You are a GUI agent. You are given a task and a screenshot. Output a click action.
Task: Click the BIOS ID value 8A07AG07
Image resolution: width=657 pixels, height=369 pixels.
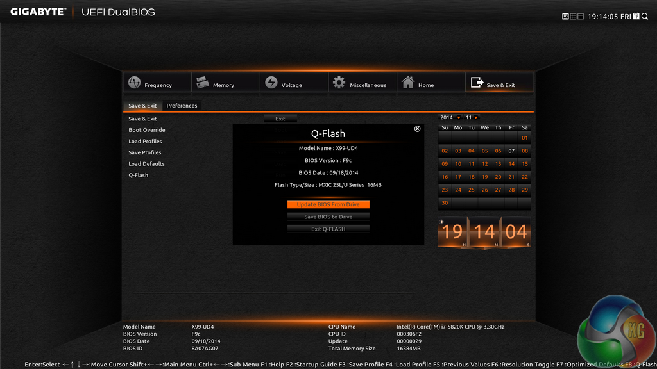pos(205,348)
